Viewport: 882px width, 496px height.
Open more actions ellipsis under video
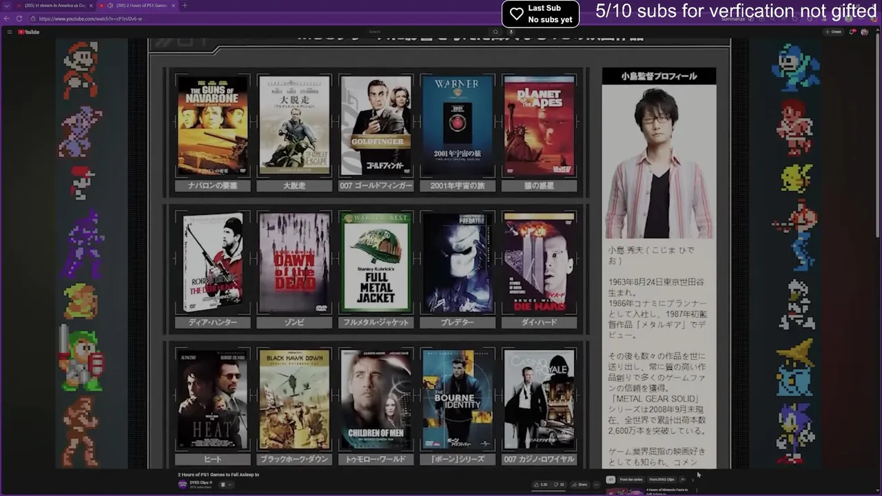tap(597, 484)
